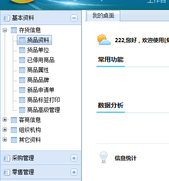Click the list icon in 采购管理 header

pos(7,158)
